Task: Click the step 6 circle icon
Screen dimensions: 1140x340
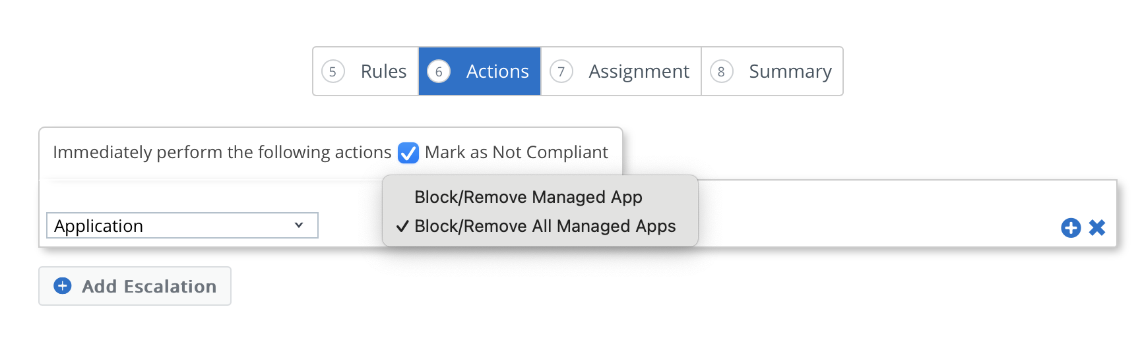Action: coord(439,71)
